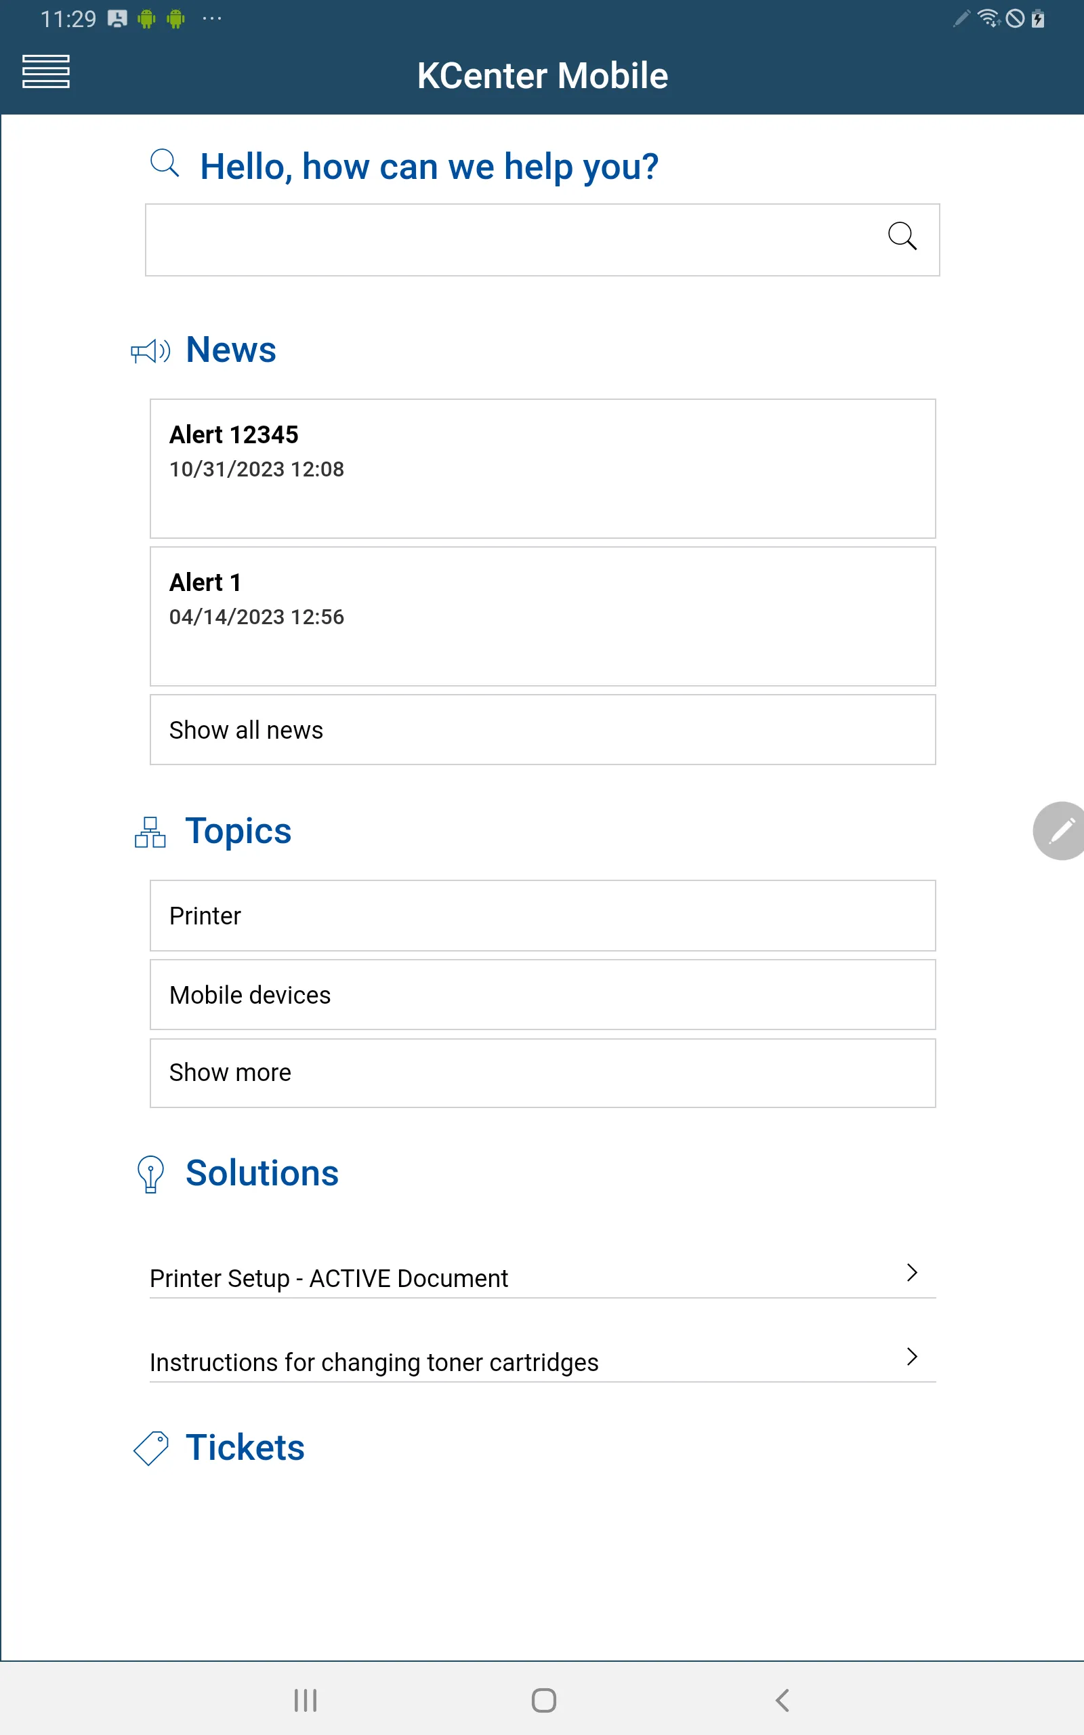Image resolution: width=1084 pixels, height=1735 pixels.
Task: Open the Alert 12345 news card
Action: 543,469
